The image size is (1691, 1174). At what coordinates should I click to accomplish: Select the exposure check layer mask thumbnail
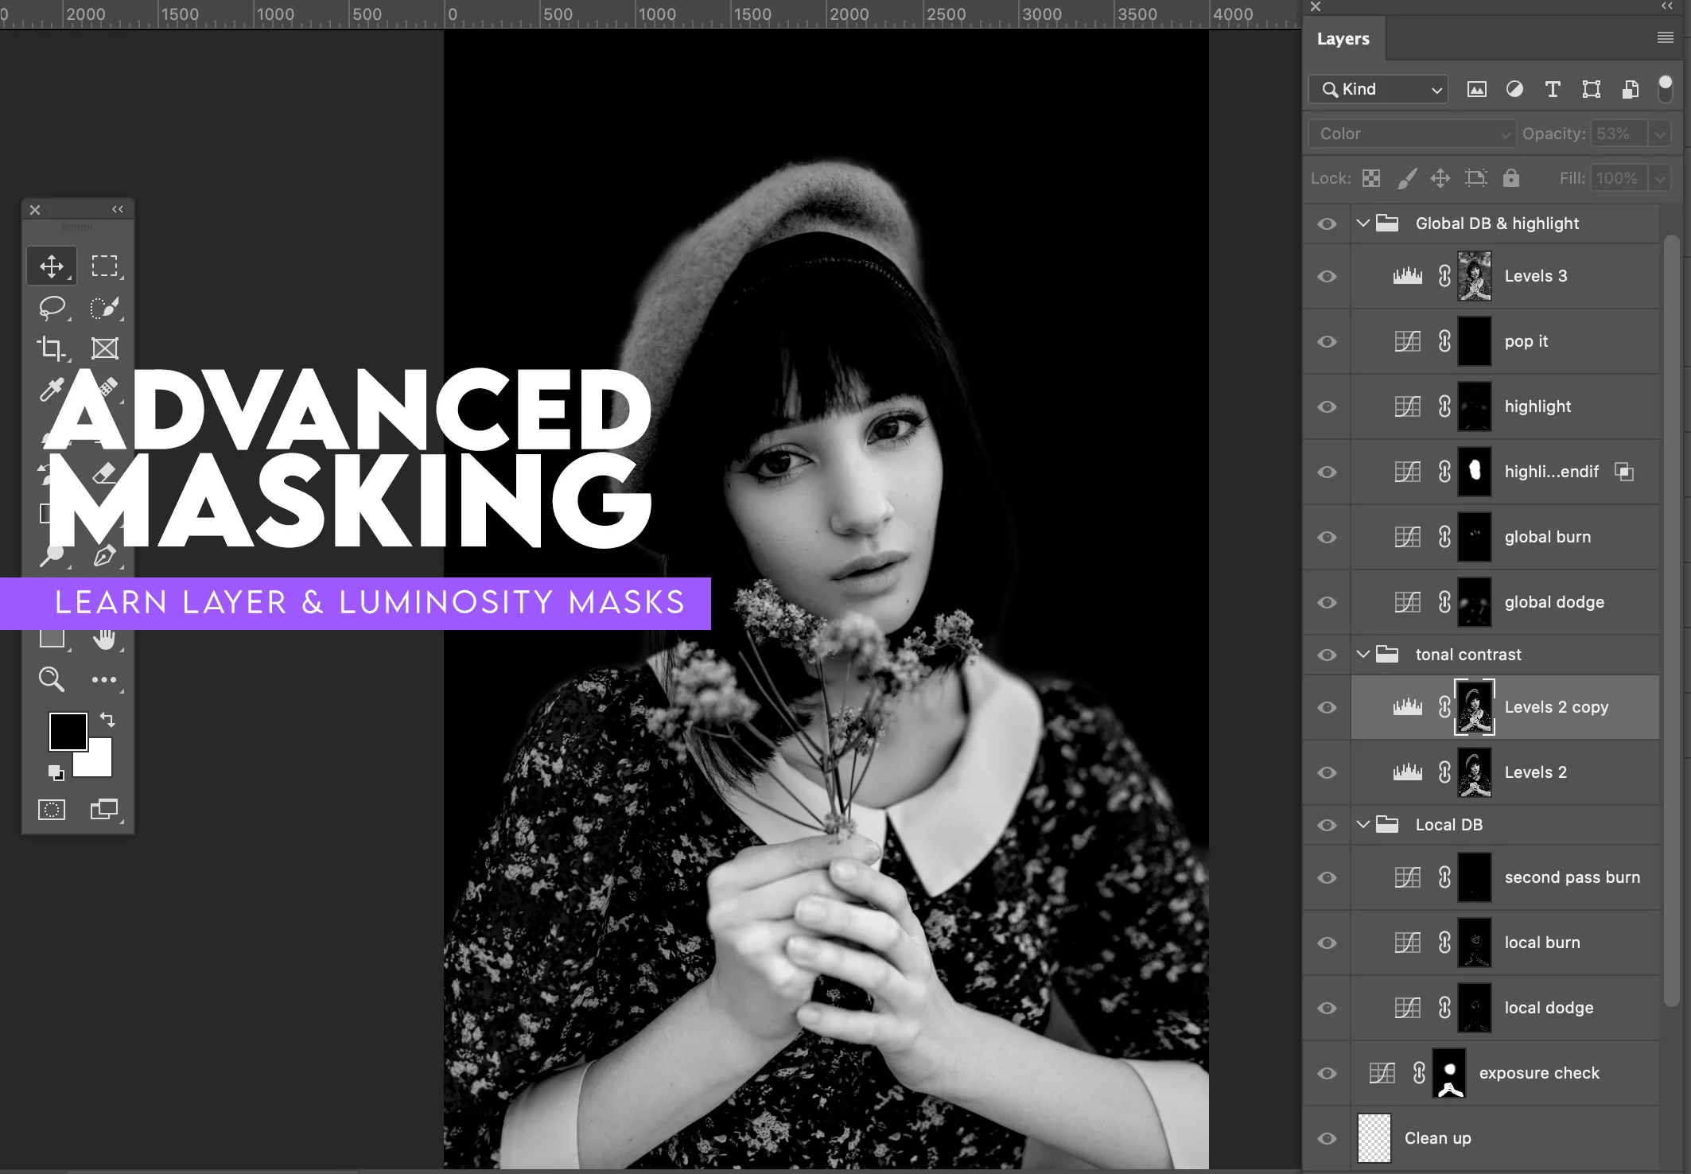click(1449, 1073)
